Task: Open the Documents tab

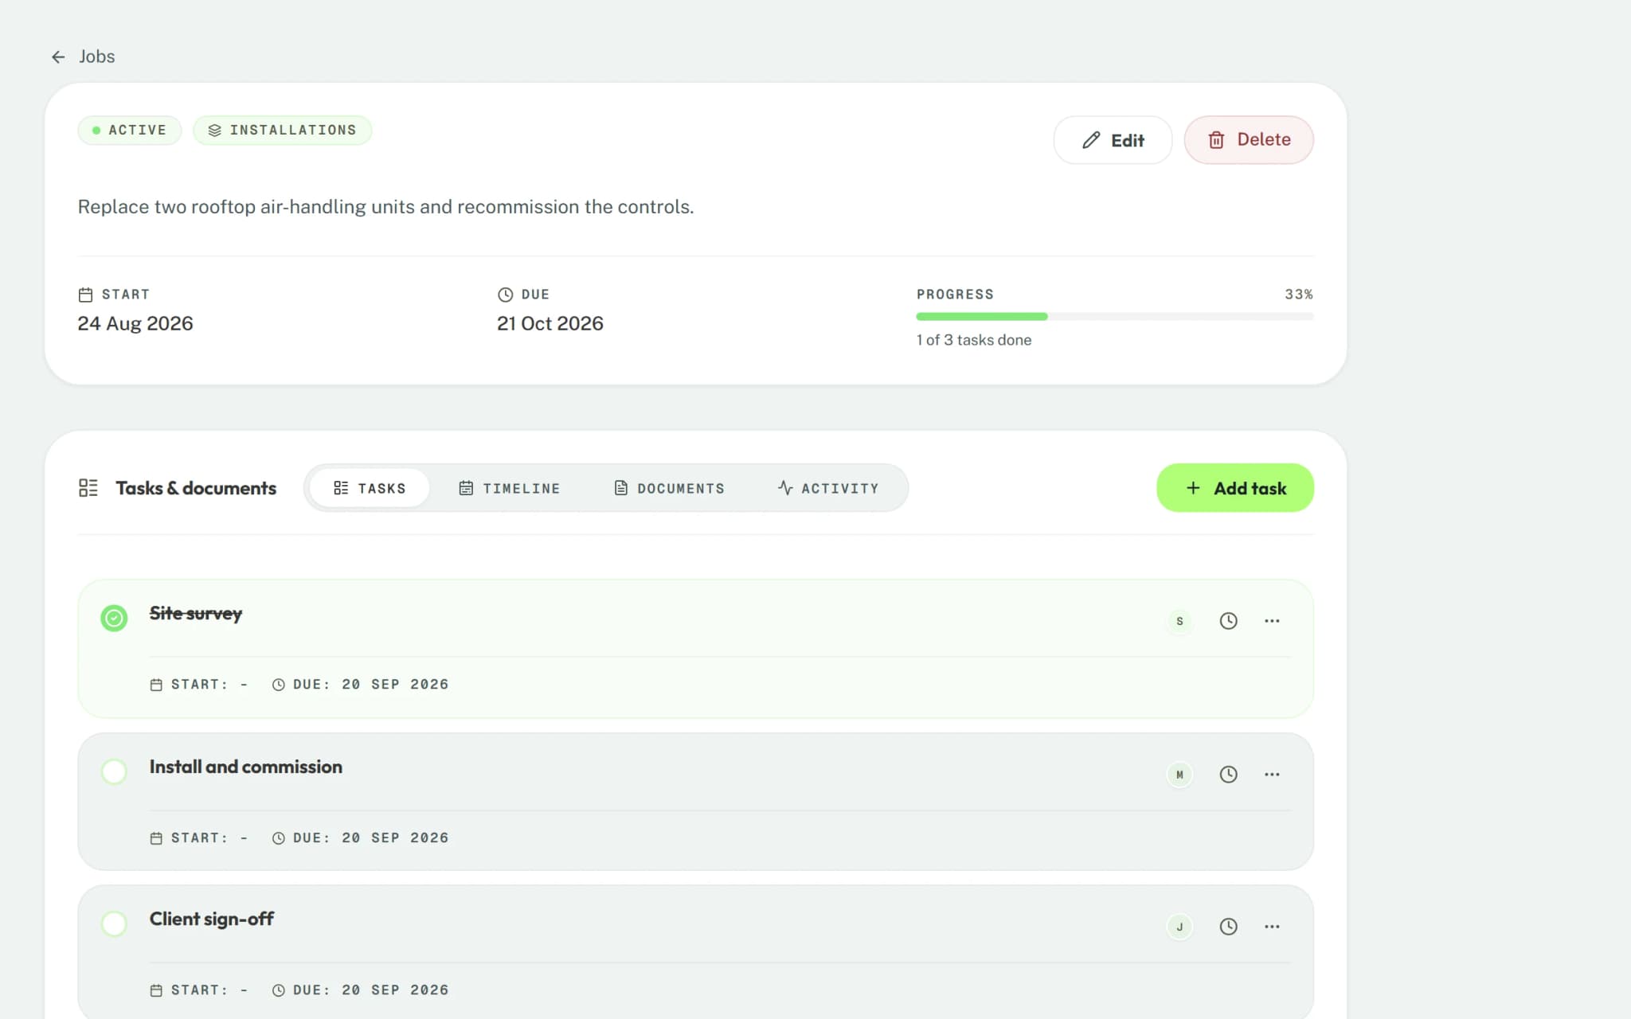Action: (669, 488)
